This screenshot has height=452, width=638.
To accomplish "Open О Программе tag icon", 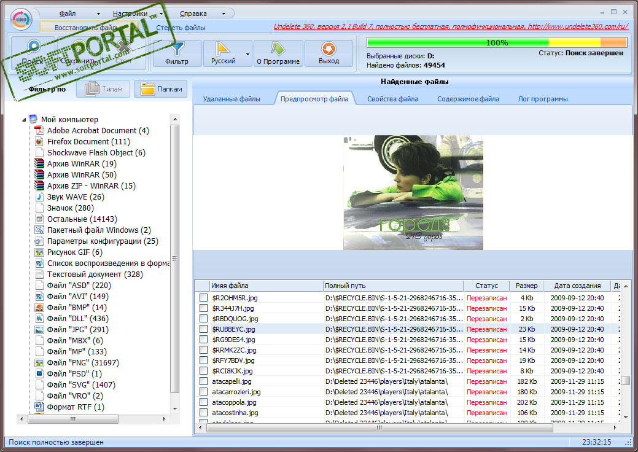I will pyautogui.click(x=278, y=49).
